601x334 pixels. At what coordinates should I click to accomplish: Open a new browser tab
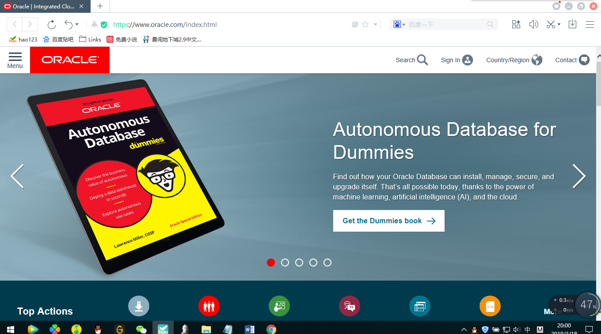tap(100, 6)
